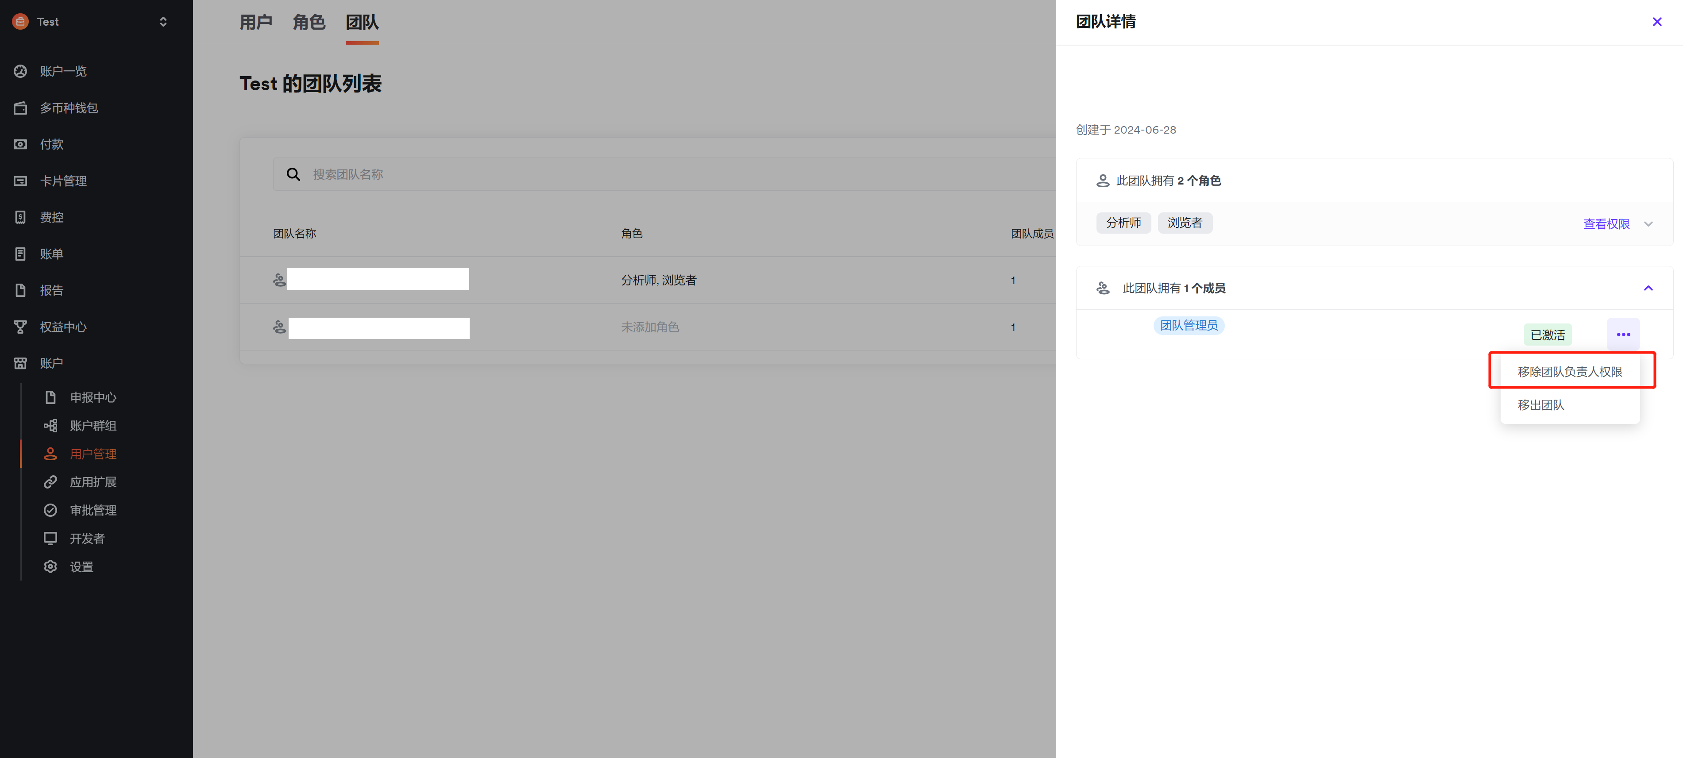
Task: Click the 账户群组 hierarchy icon
Action: click(x=50, y=426)
